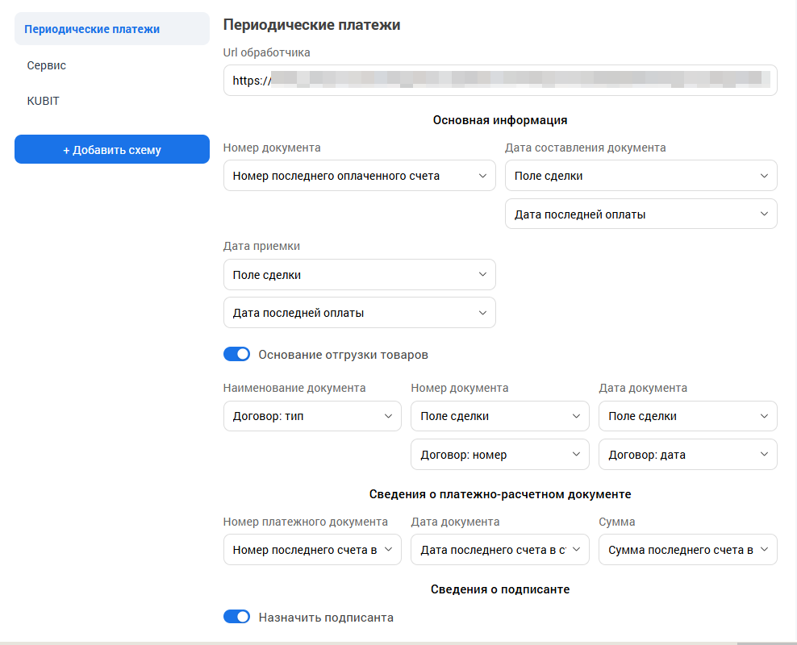The image size is (797, 645).
Task: Switch to the KUBIT schema
Action: (44, 101)
